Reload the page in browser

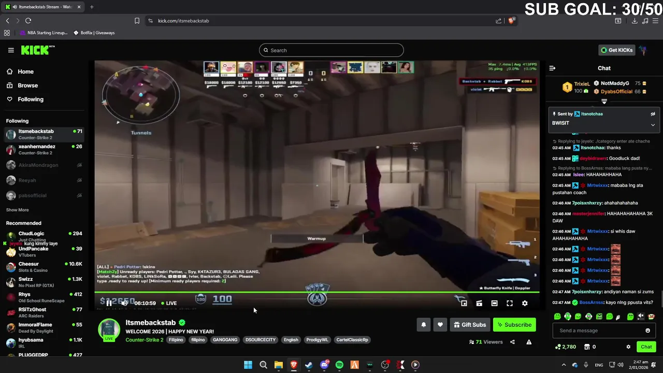(x=28, y=21)
